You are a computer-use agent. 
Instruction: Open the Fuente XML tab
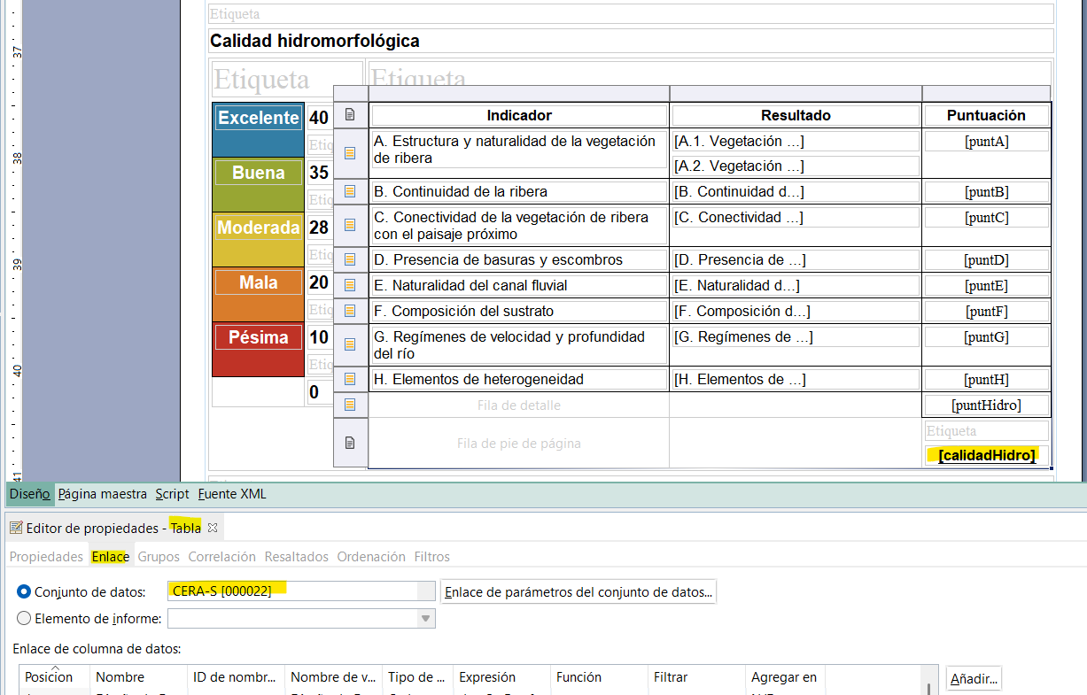232,494
